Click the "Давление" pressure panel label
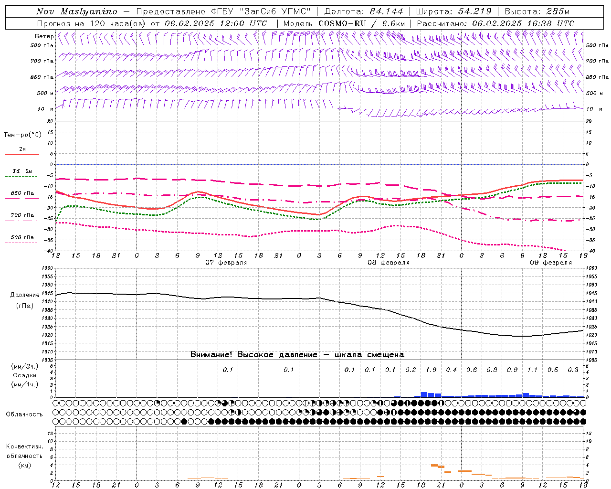The width and height of the screenshot is (611, 489). click(24, 295)
